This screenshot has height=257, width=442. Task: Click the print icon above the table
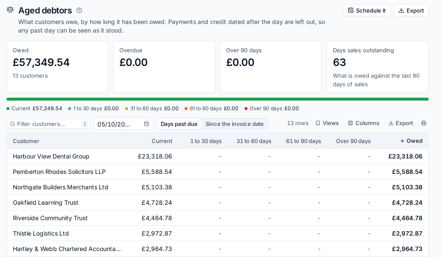[424, 123]
